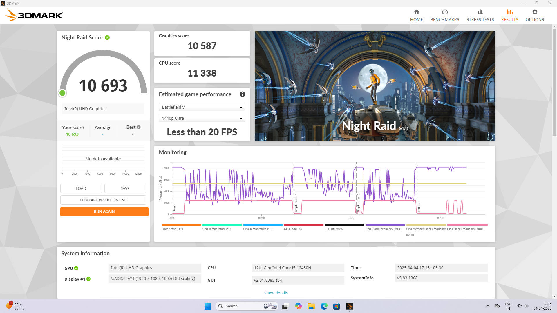Open Task View in taskbar

pyautogui.click(x=285, y=306)
